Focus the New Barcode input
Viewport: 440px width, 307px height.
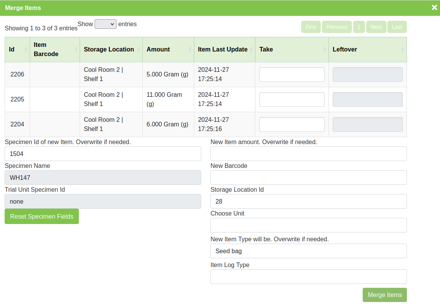pyautogui.click(x=308, y=178)
